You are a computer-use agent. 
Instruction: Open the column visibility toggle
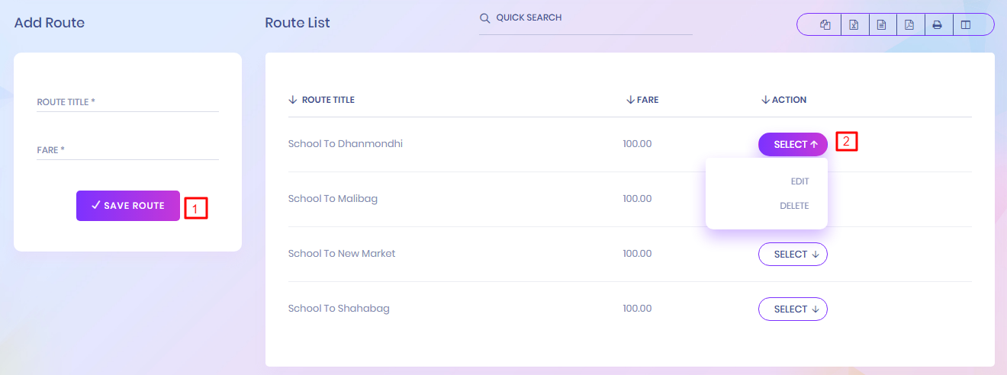tap(966, 25)
